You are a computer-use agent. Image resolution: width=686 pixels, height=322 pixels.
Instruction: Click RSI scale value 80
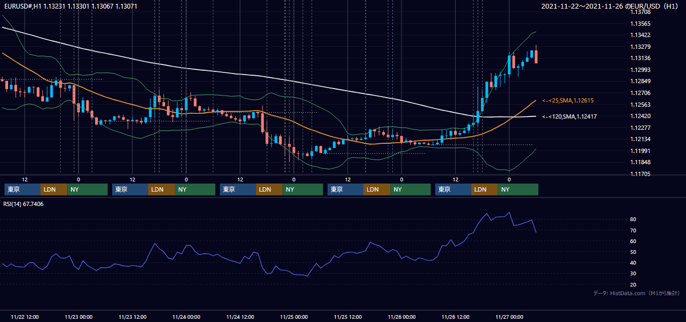[x=633, y=219]
